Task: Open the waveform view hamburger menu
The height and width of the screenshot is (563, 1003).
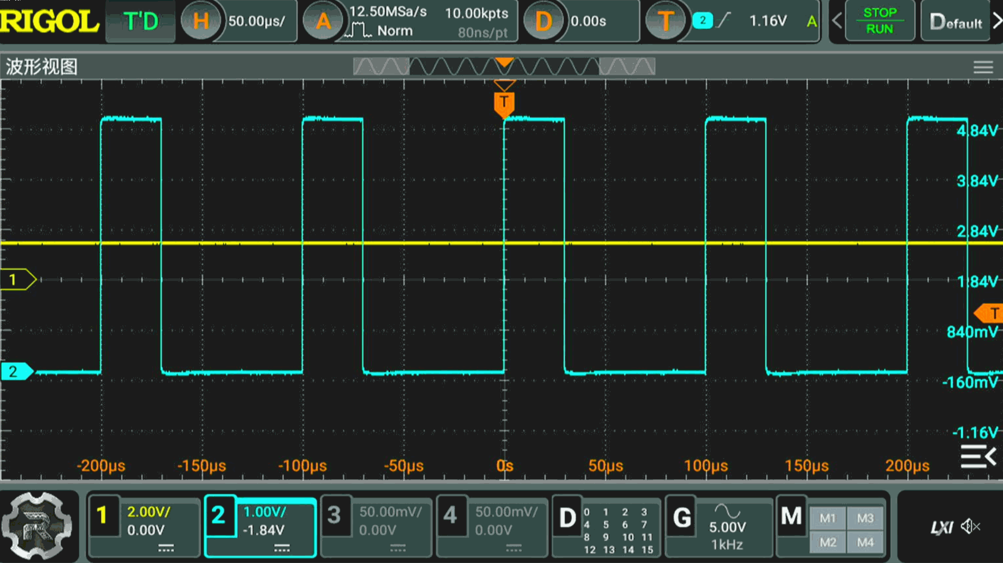Action: pos(983,67)
